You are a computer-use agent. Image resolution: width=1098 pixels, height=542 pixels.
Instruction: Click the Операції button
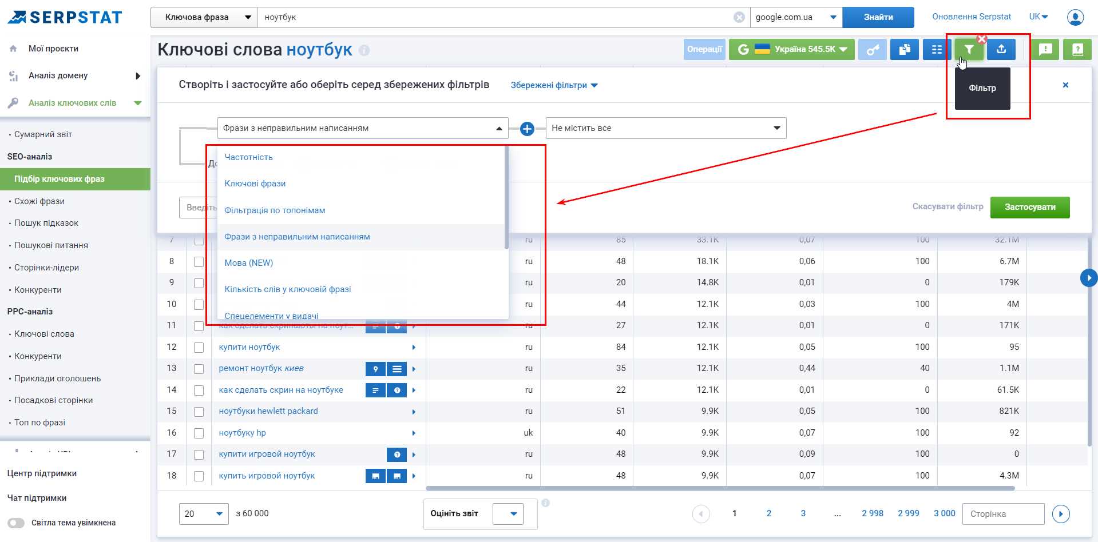704,50
